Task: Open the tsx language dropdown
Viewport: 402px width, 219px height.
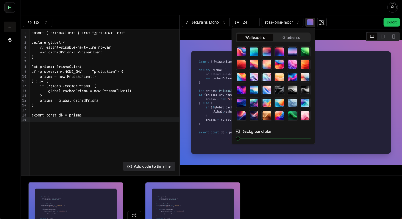Action: [38, 22]
